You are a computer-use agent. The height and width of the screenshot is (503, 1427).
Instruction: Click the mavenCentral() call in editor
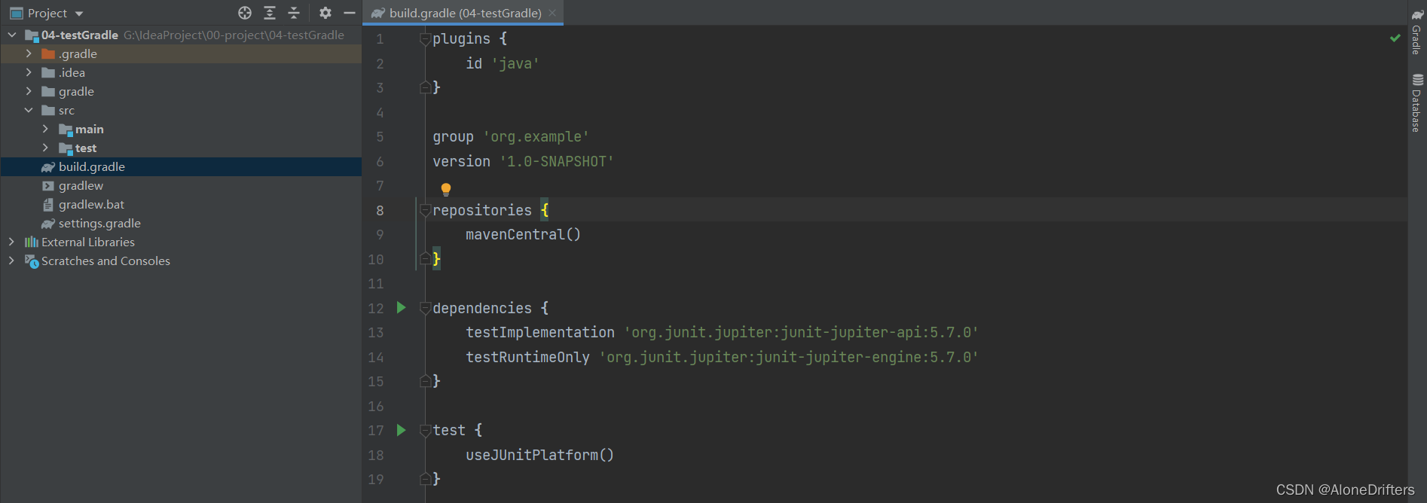(x=523, y=234)
